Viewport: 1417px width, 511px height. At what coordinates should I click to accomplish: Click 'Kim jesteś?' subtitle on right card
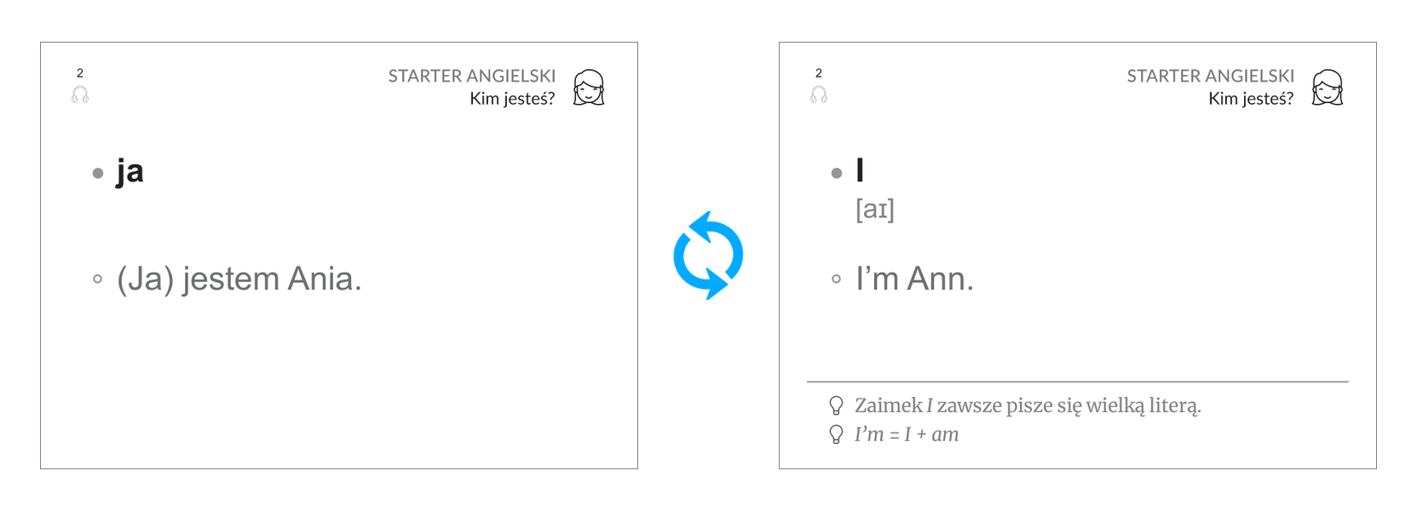coord(1251,99)
